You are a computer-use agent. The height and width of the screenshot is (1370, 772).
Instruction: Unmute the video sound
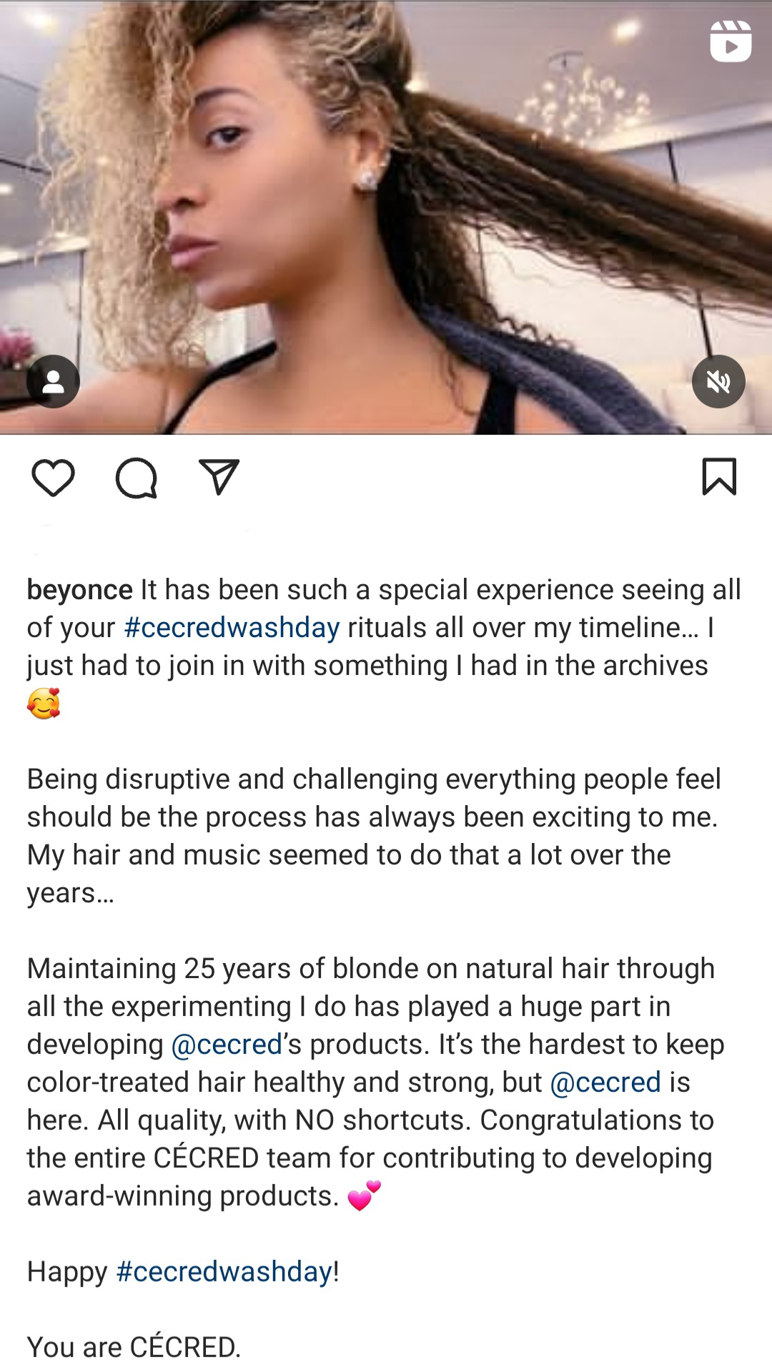[x=718, y=382]
